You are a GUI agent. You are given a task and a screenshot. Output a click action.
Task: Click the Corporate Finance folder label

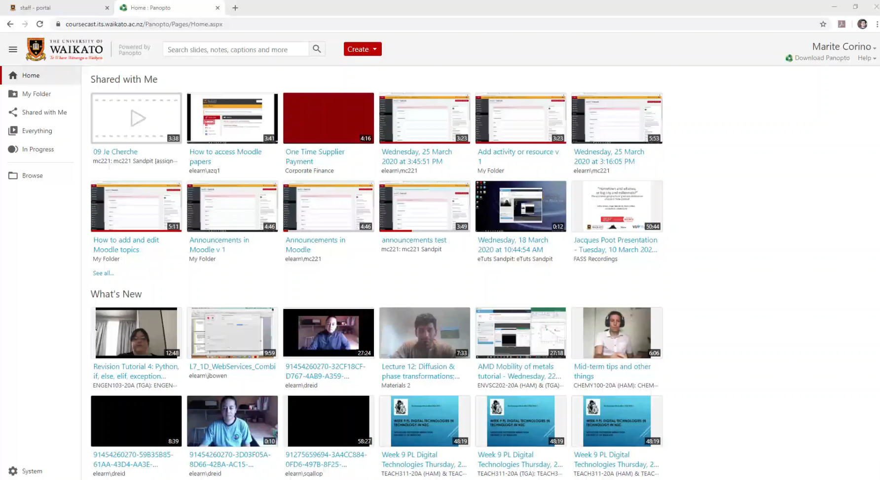point(309,171)
